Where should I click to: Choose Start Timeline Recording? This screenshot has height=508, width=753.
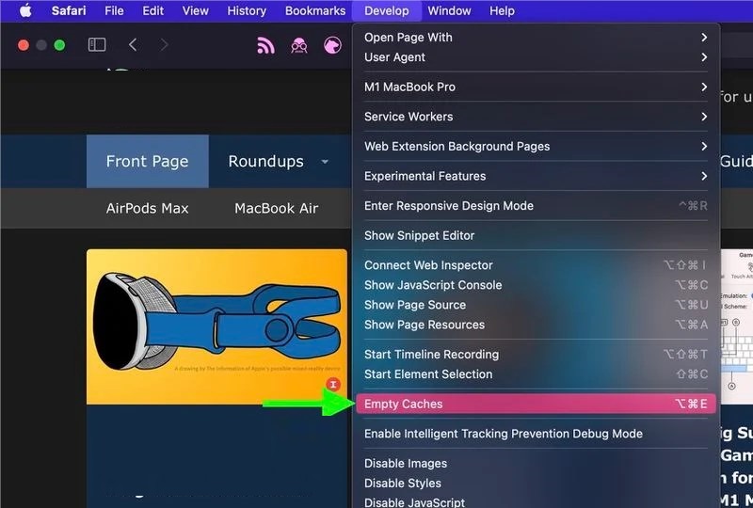tap(536, 355)
